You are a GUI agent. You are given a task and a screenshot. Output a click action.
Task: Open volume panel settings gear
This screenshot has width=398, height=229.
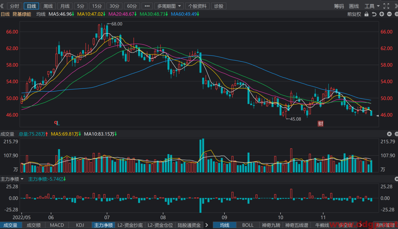click(396, 134)
